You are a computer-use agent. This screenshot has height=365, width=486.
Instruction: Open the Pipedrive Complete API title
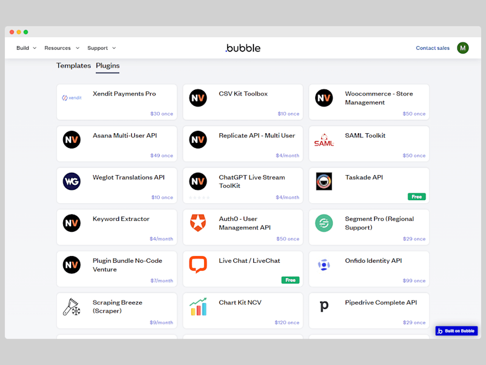(x=381, y=302)
